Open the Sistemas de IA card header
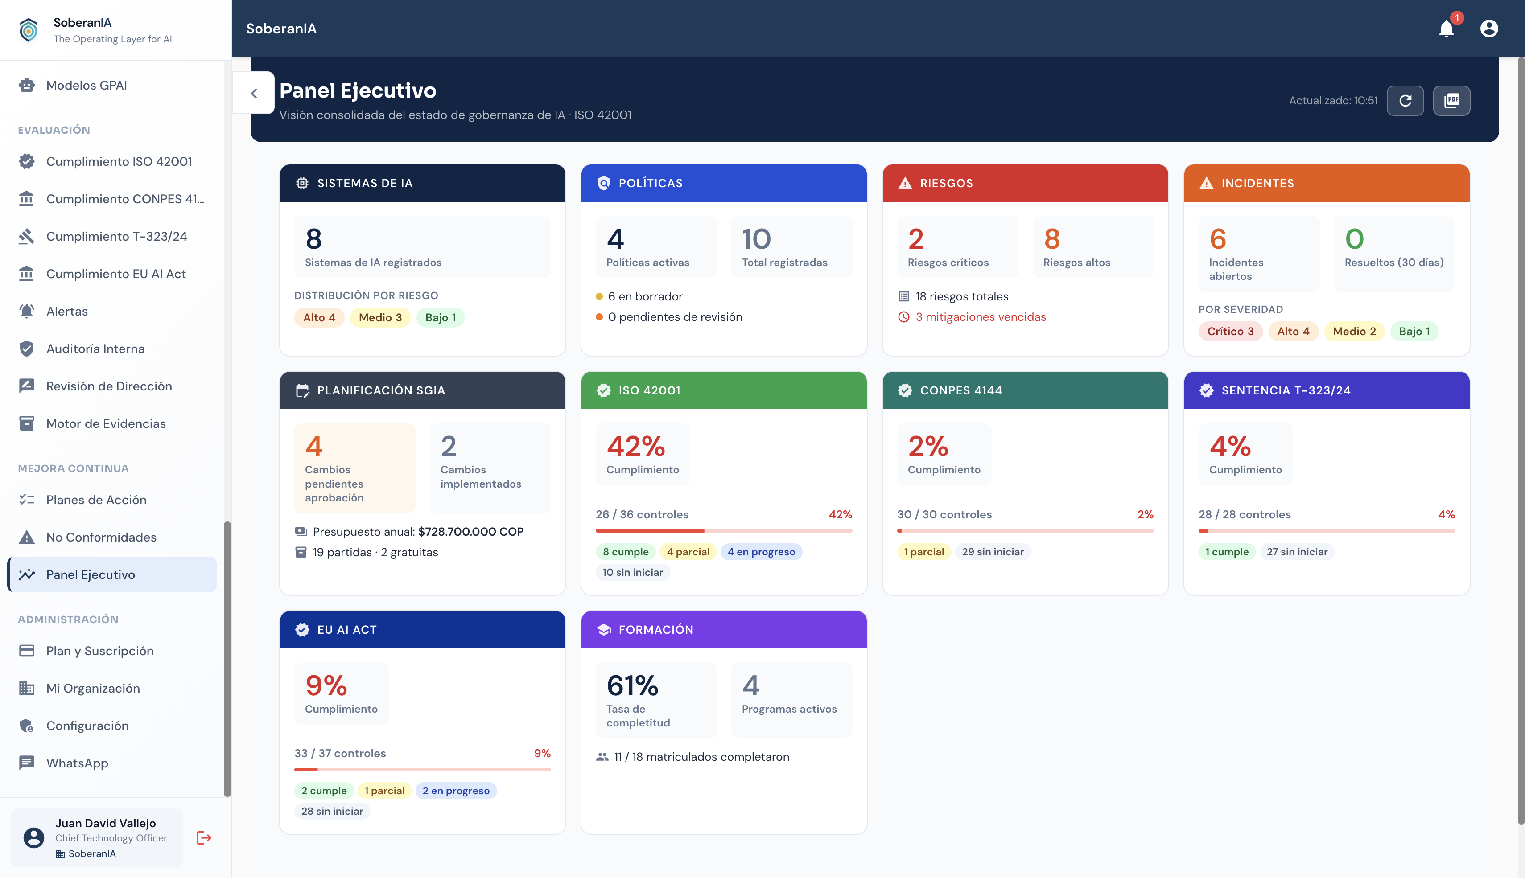Screen dimensions: 1525x878 [422, 183]
